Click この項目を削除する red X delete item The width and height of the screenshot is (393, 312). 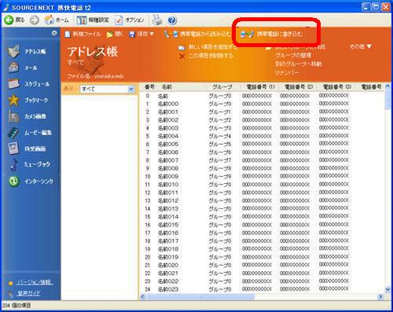coord(206,56)
